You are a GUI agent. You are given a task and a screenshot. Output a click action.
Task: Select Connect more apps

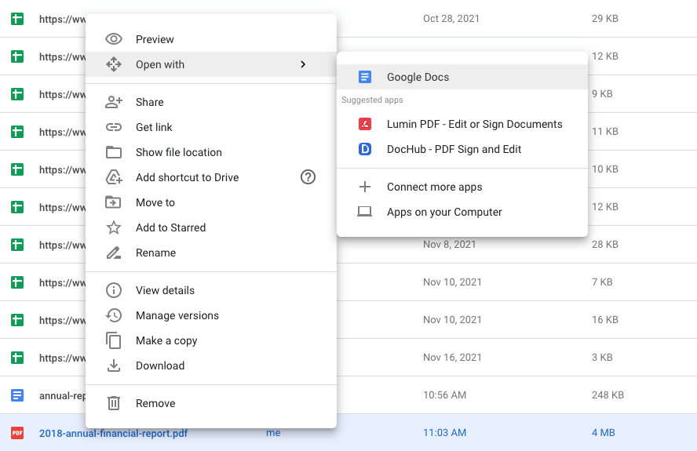pyautogui.click(x=462, y=187)
